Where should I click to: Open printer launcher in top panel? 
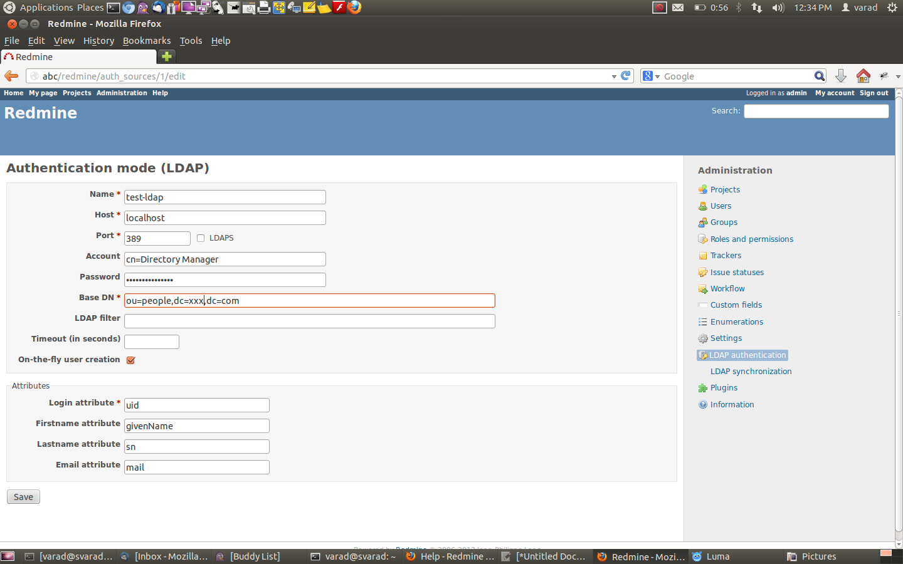pyautogui.click(x=264, y=8)
